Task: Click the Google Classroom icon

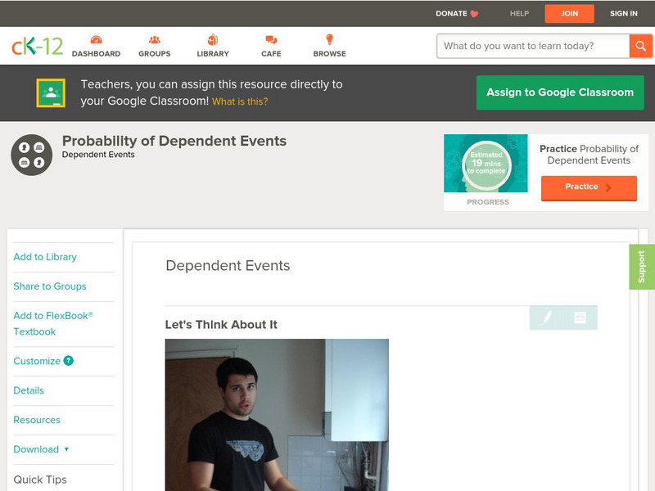Action: tap(51, 92)
